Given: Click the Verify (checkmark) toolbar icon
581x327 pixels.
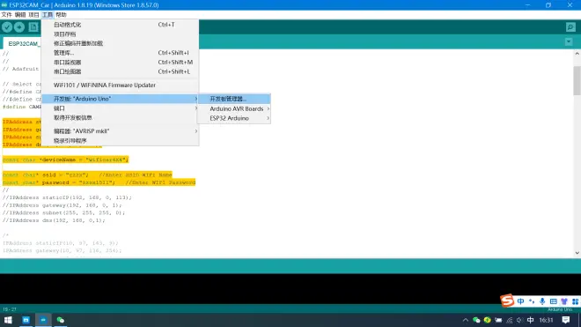Looking at the screenshot, I should 7,27.
